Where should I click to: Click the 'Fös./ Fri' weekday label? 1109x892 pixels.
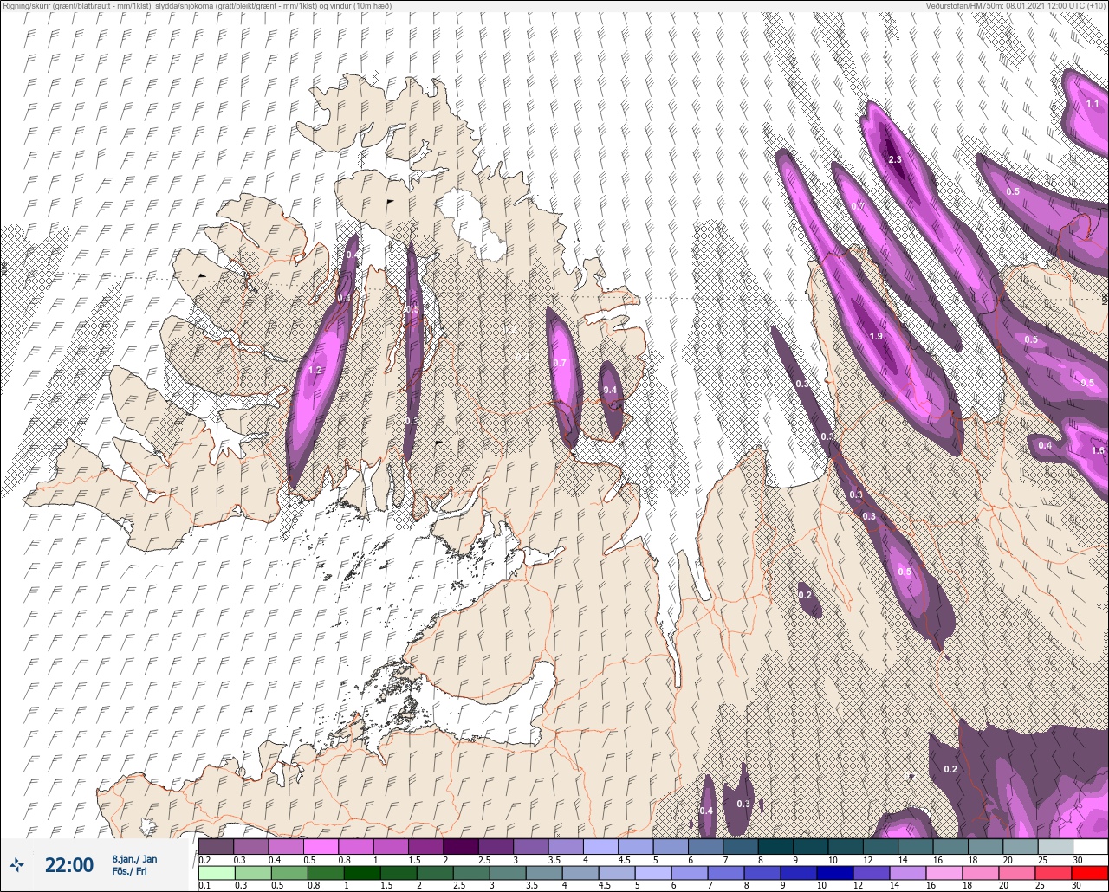[130, 872]
